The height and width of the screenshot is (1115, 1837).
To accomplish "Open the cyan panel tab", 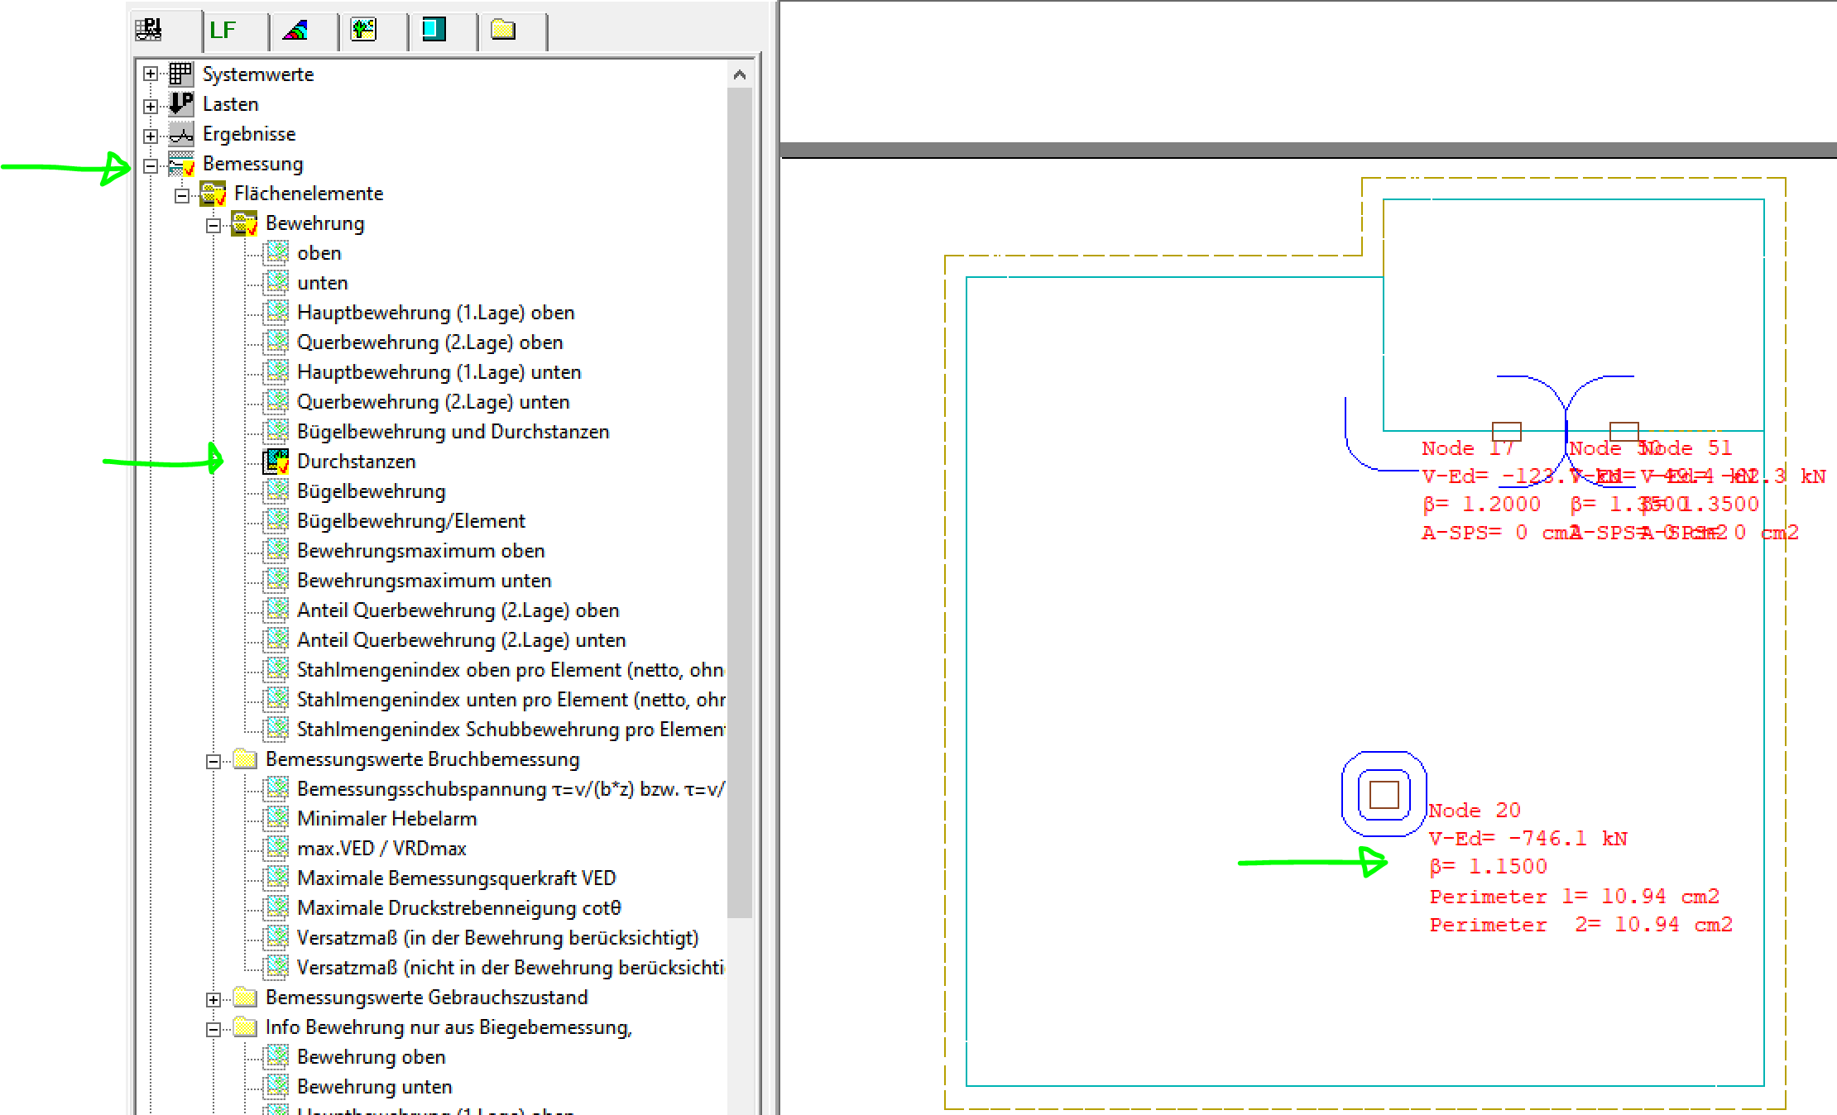I will click(434, 30).
